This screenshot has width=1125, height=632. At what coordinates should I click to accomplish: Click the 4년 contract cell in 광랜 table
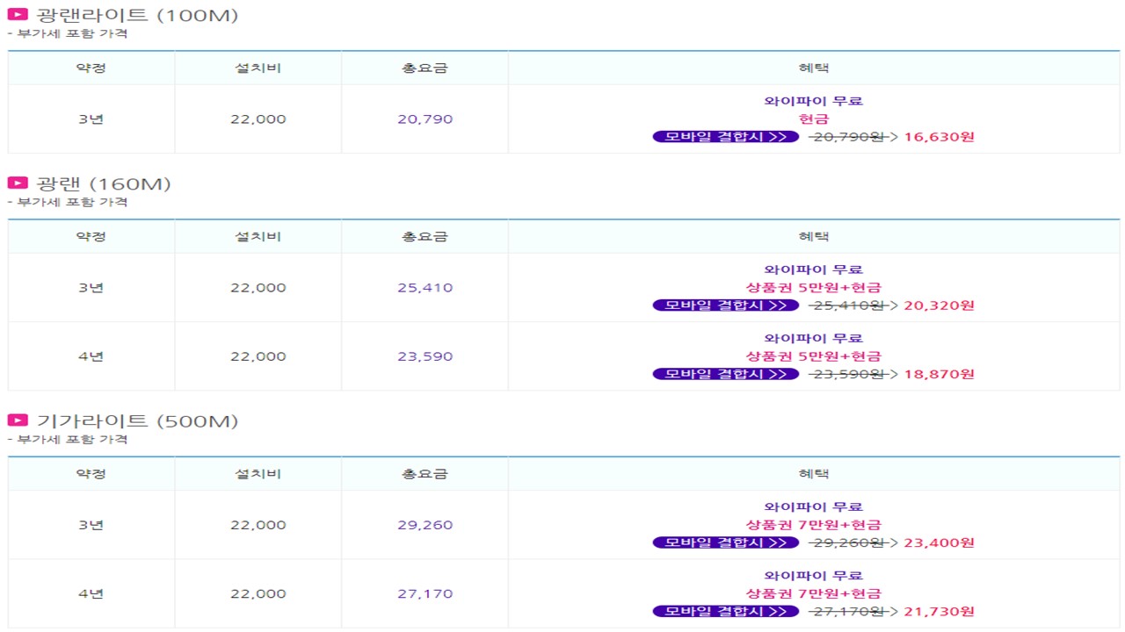[x=91, y=356]
